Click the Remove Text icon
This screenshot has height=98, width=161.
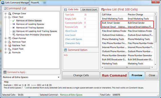pyautogui.click(x=10, y=42)
